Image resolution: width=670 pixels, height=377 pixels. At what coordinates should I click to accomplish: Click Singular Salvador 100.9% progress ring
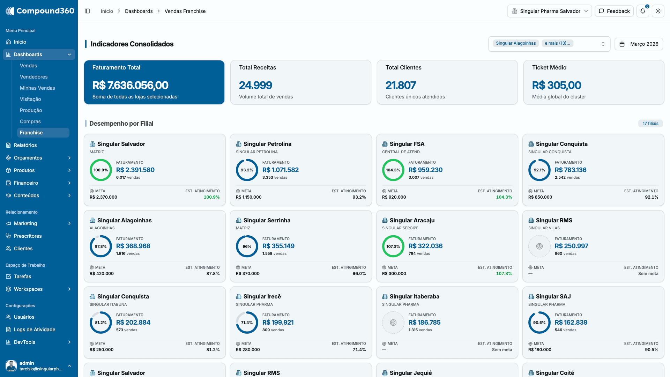pyautogui.click(x=101, y=170)
